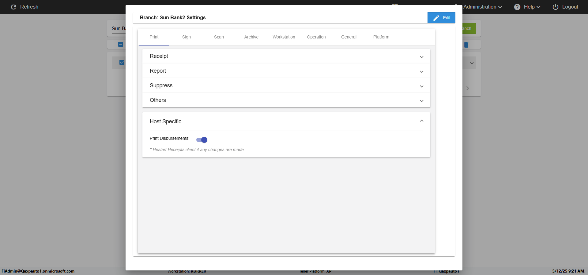Collapse the Host Specific panel
This screenshot has height=275, width=588.
pos(421,121)
